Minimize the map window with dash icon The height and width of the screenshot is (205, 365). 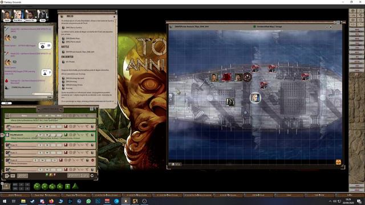click(327, 27)
